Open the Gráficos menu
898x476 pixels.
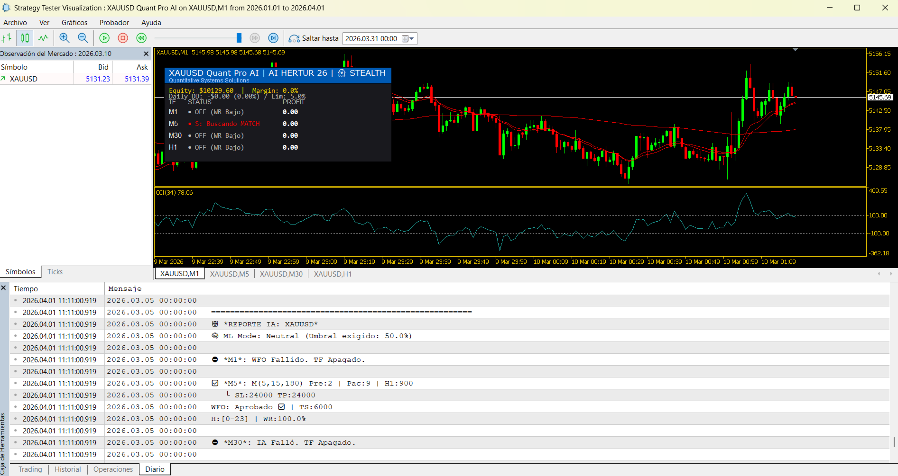(74, 23)
